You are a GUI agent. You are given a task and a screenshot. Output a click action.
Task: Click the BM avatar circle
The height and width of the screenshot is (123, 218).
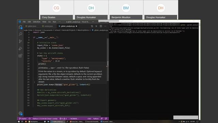click(x=126, y=8)
